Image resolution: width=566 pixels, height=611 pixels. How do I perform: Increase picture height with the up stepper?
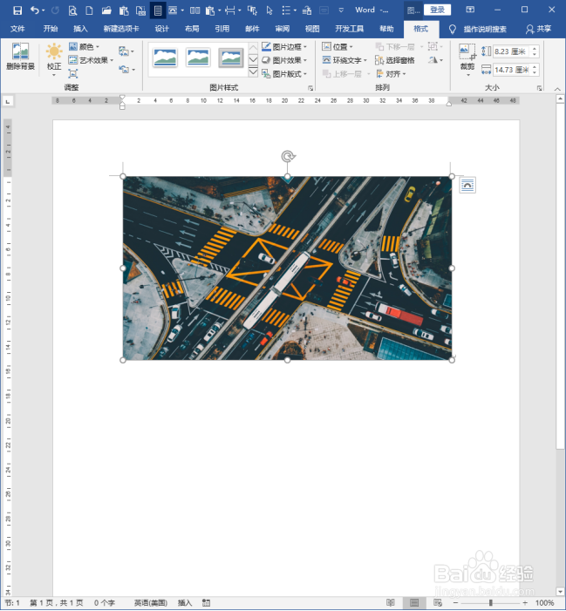(x=535, y=48)
